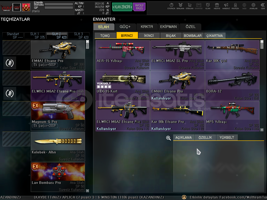Select ELWRCi M6A2 SL Pro in inventory
Screen dimensions: 267x200
[178, 55]
